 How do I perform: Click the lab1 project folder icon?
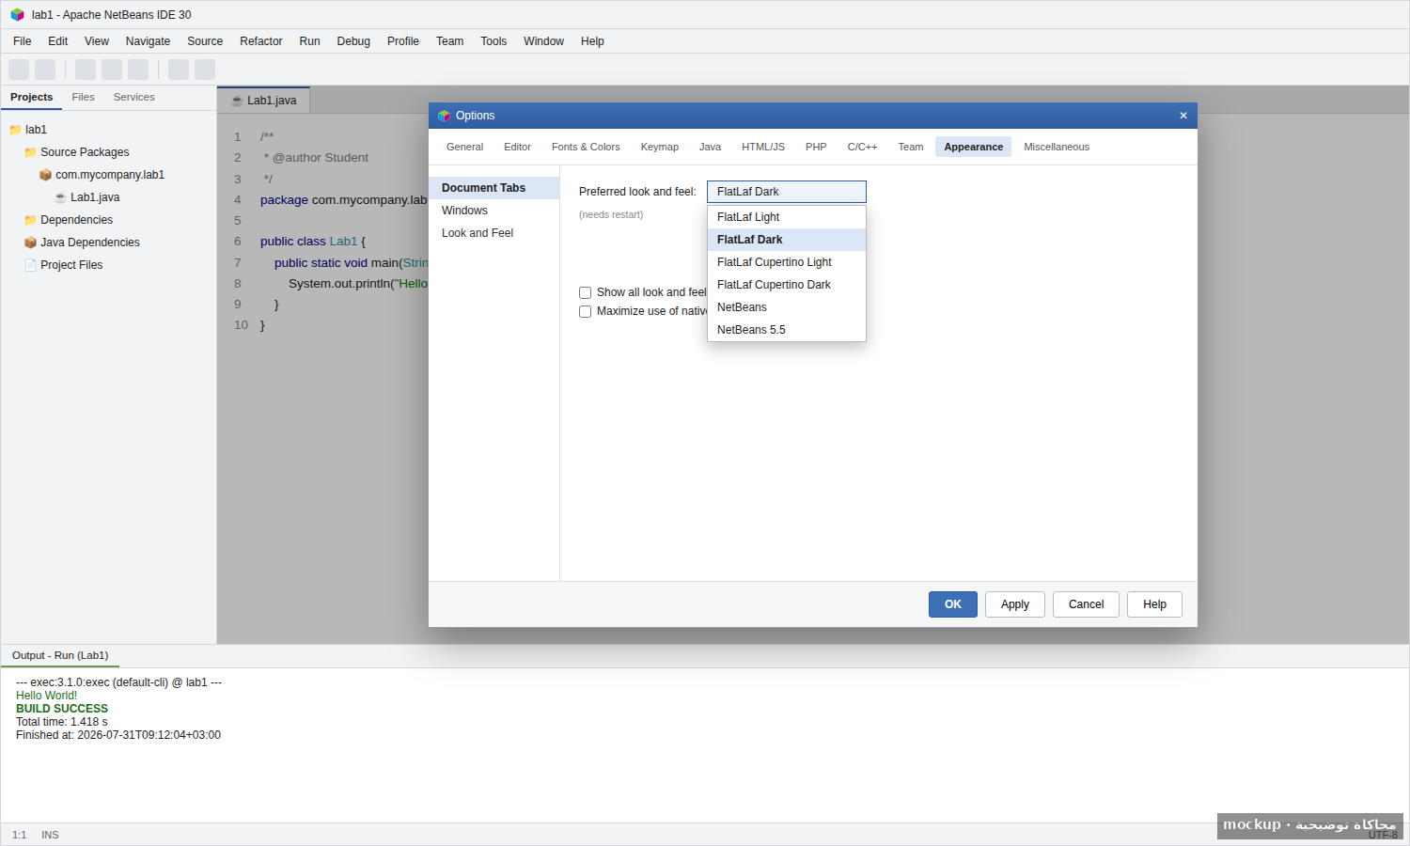15,130
